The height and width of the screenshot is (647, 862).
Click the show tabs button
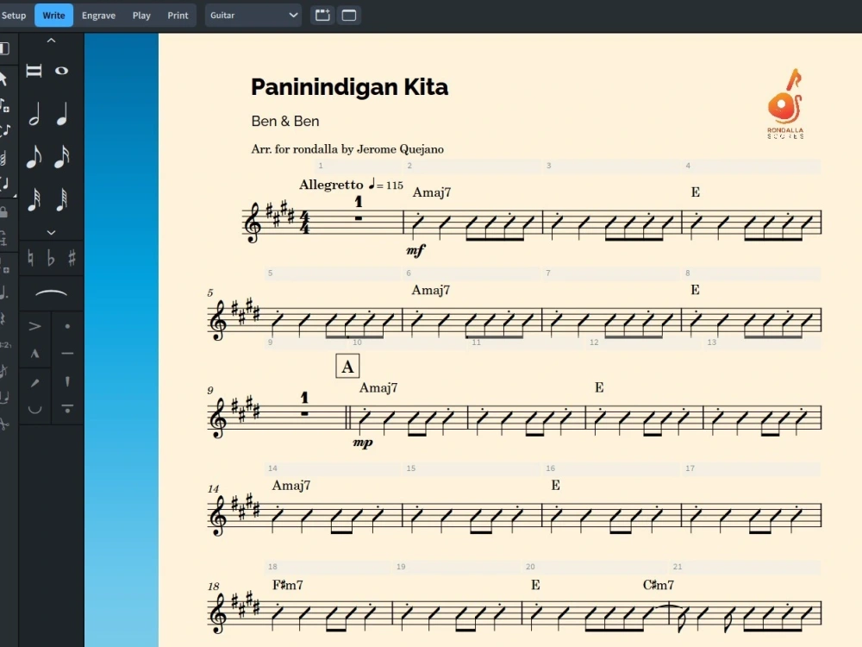coord(322,16)
